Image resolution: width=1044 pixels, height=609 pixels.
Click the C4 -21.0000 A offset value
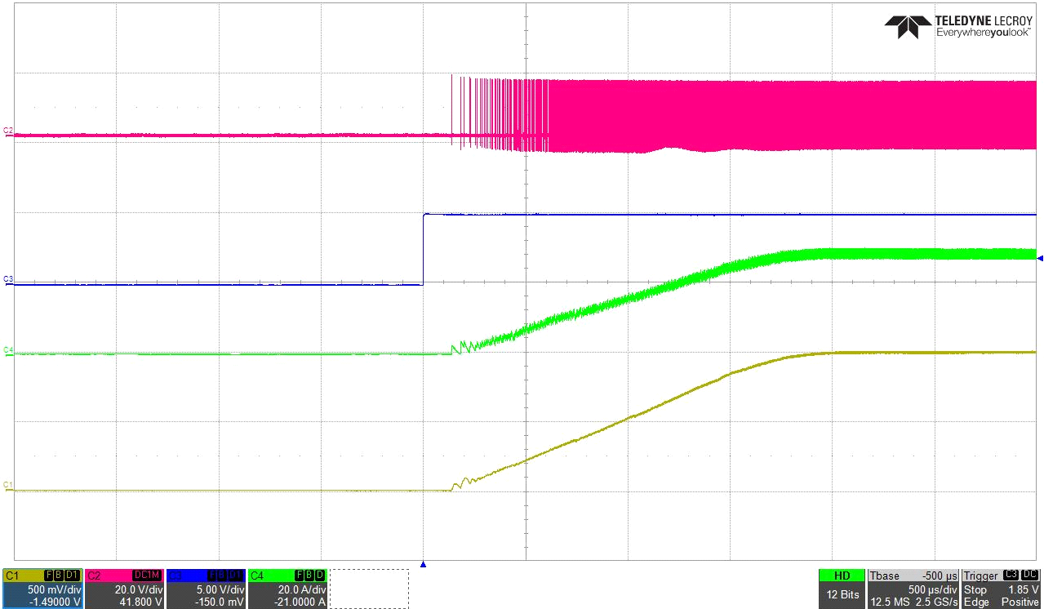pyautogui.click(x=299, y=602)
